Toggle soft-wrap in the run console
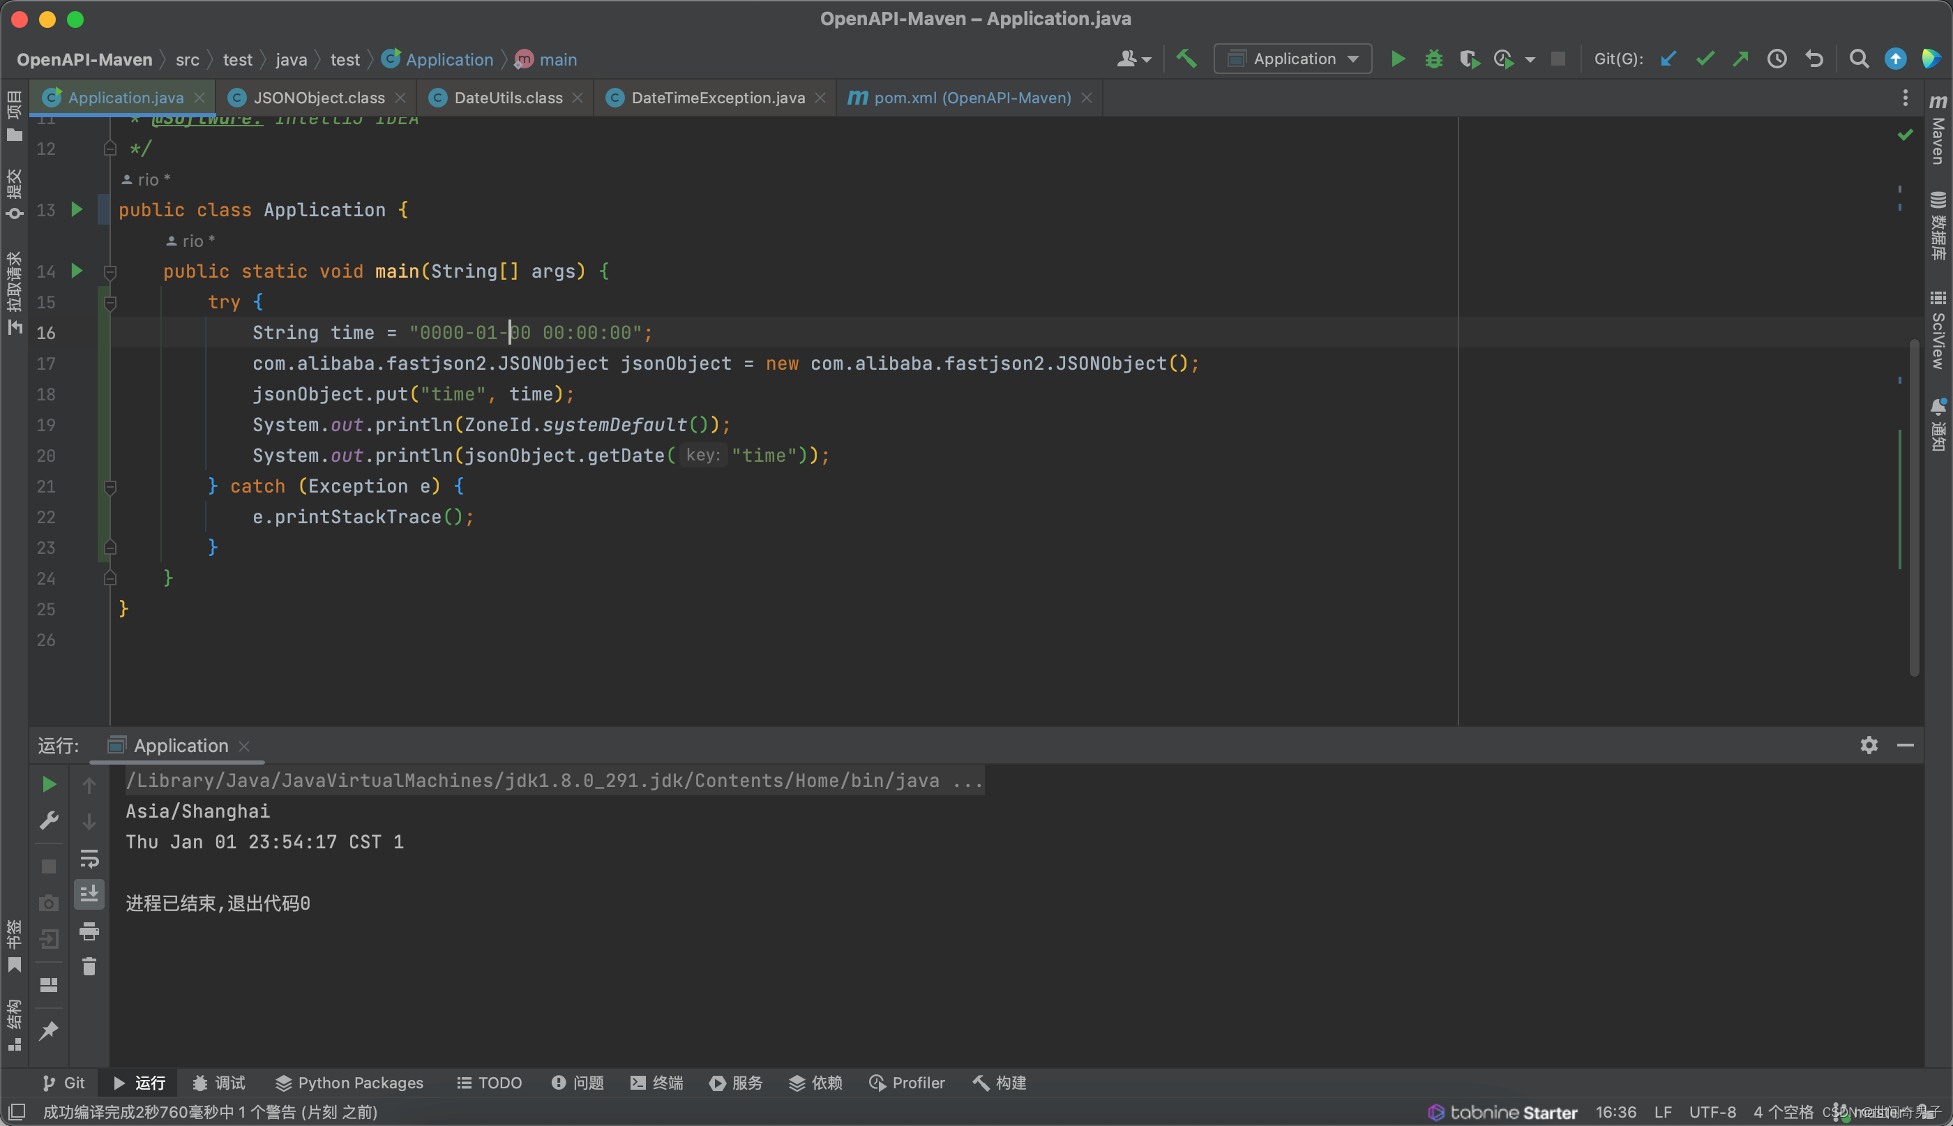 click(x=89, y=858)
